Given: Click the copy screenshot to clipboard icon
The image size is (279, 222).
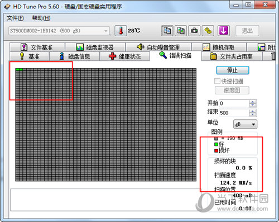Looking at the screenshot, I should [x=181, y=31].
